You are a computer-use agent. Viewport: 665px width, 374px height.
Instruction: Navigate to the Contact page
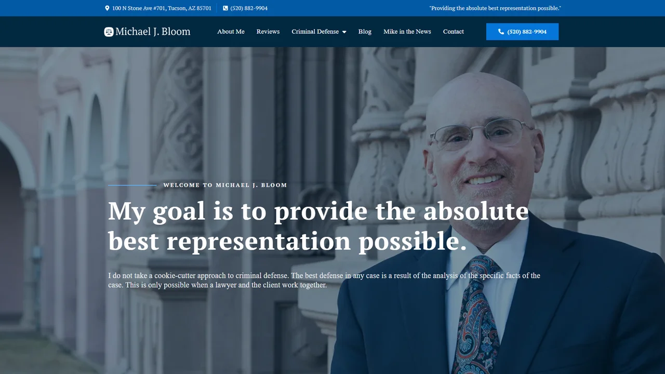click(x=454, y=32)
